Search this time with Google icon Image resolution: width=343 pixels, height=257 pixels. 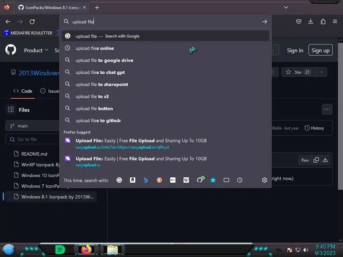pyautogui.click(x=119, y=180)
